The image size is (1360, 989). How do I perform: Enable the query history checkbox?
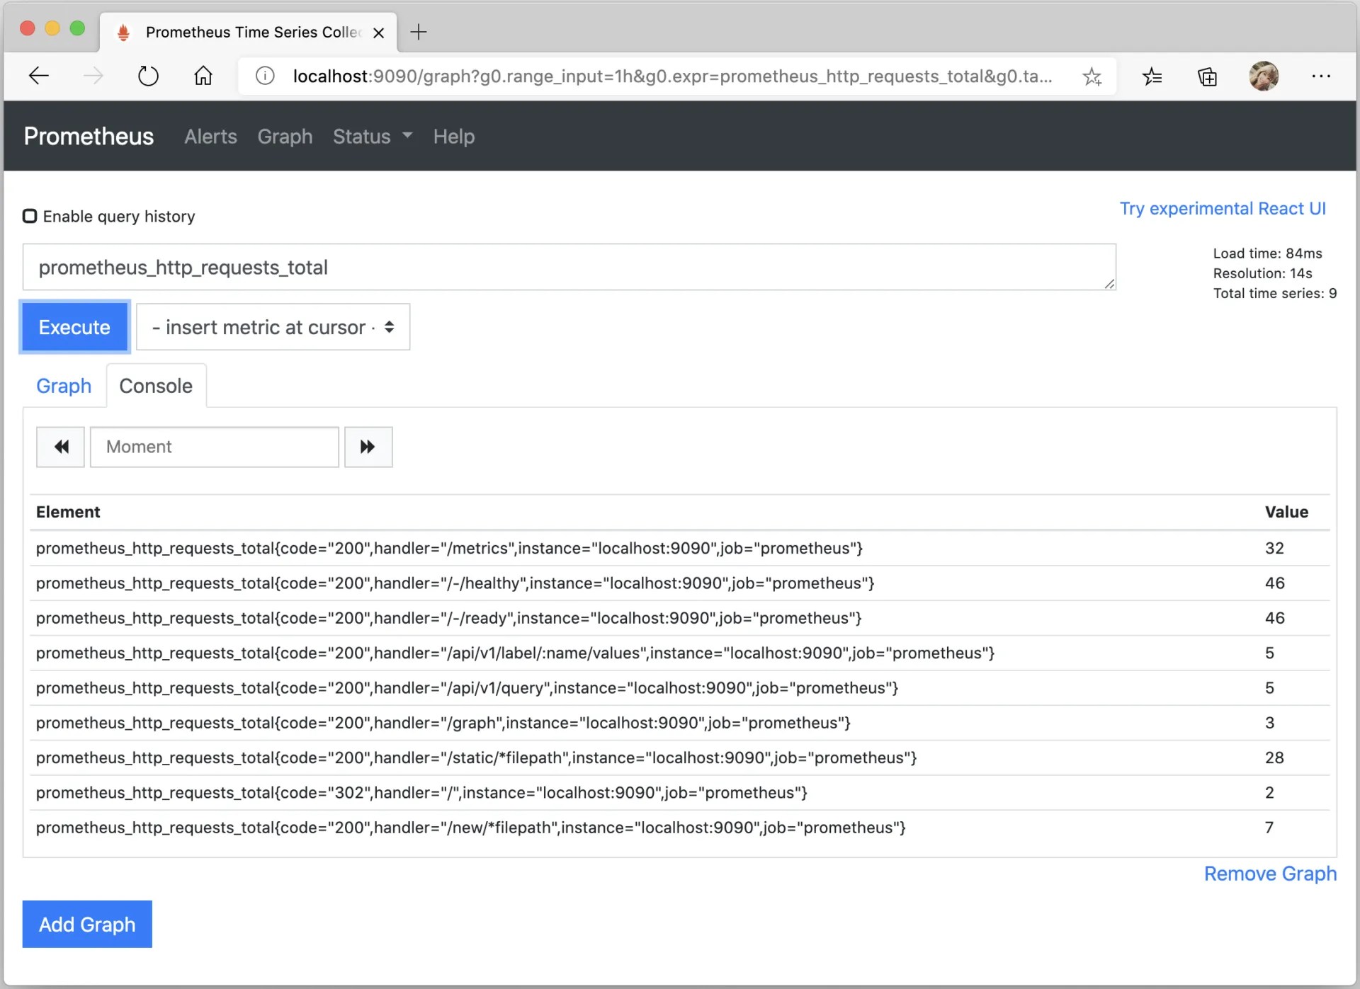pos(30,215)
